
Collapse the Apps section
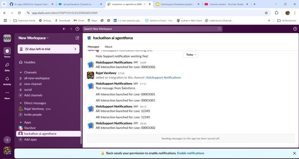(x=21, y=122)
